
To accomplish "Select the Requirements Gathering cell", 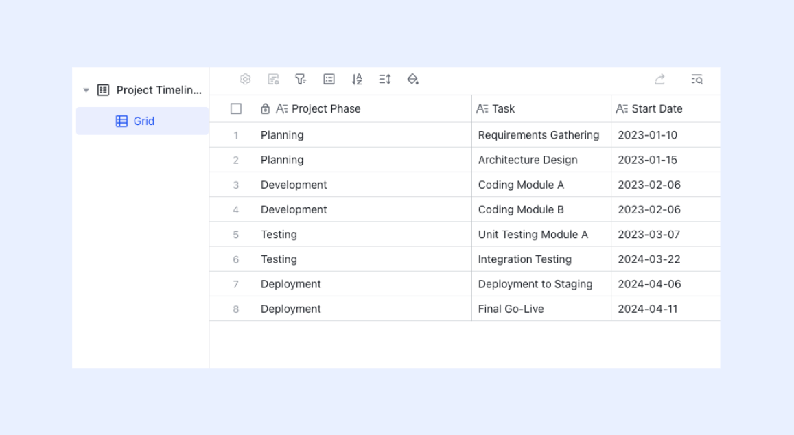I will coord(541,135).
